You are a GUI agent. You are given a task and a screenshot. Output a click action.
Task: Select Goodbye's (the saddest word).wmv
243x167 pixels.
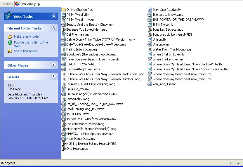coord(91,54)
